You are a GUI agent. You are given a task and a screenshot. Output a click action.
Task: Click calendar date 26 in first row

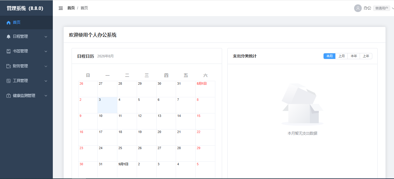88,89
